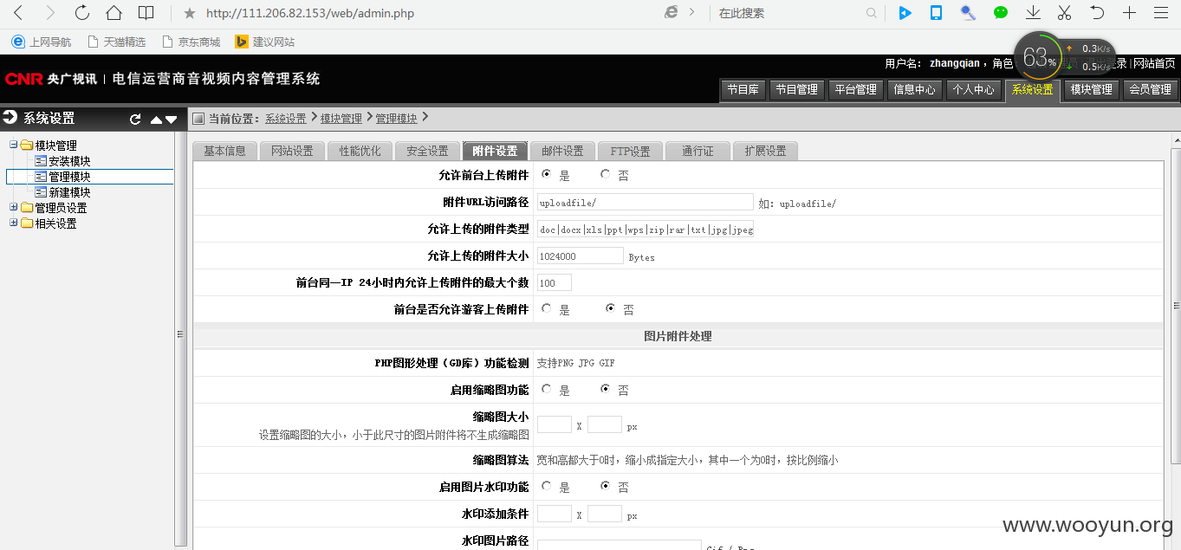
Task: Click the CNR 央广视讯 logo
Action: pyautogui.click(x=51, y=79)
